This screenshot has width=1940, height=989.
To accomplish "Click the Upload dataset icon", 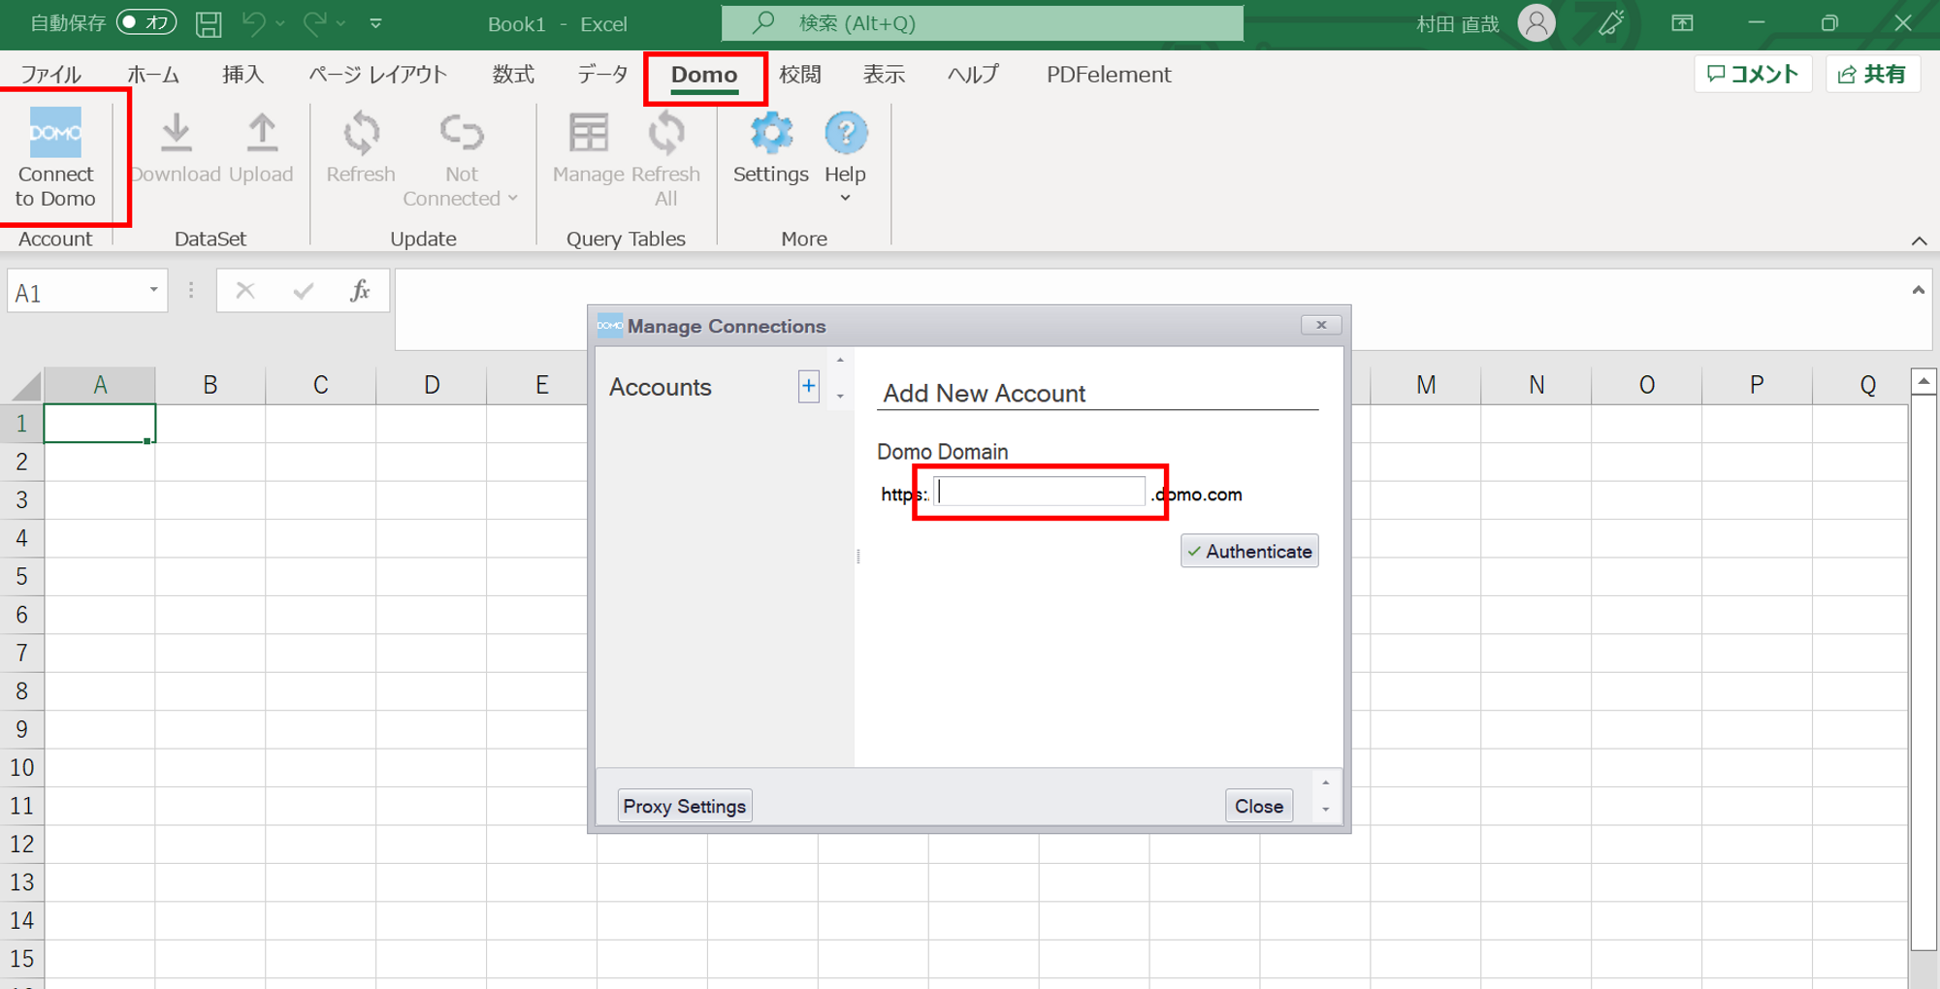I will coord(261,133).
